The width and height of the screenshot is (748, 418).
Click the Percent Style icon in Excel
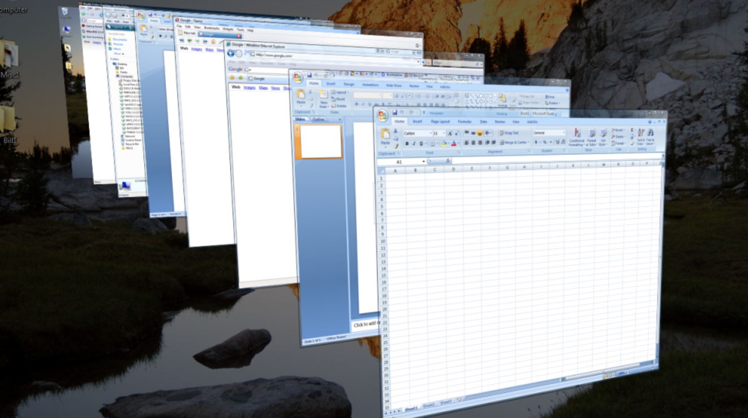[545, 142]
